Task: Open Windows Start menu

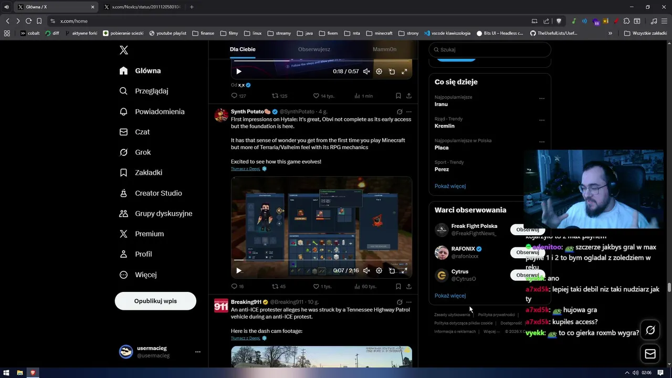Action: pos(6,373)
